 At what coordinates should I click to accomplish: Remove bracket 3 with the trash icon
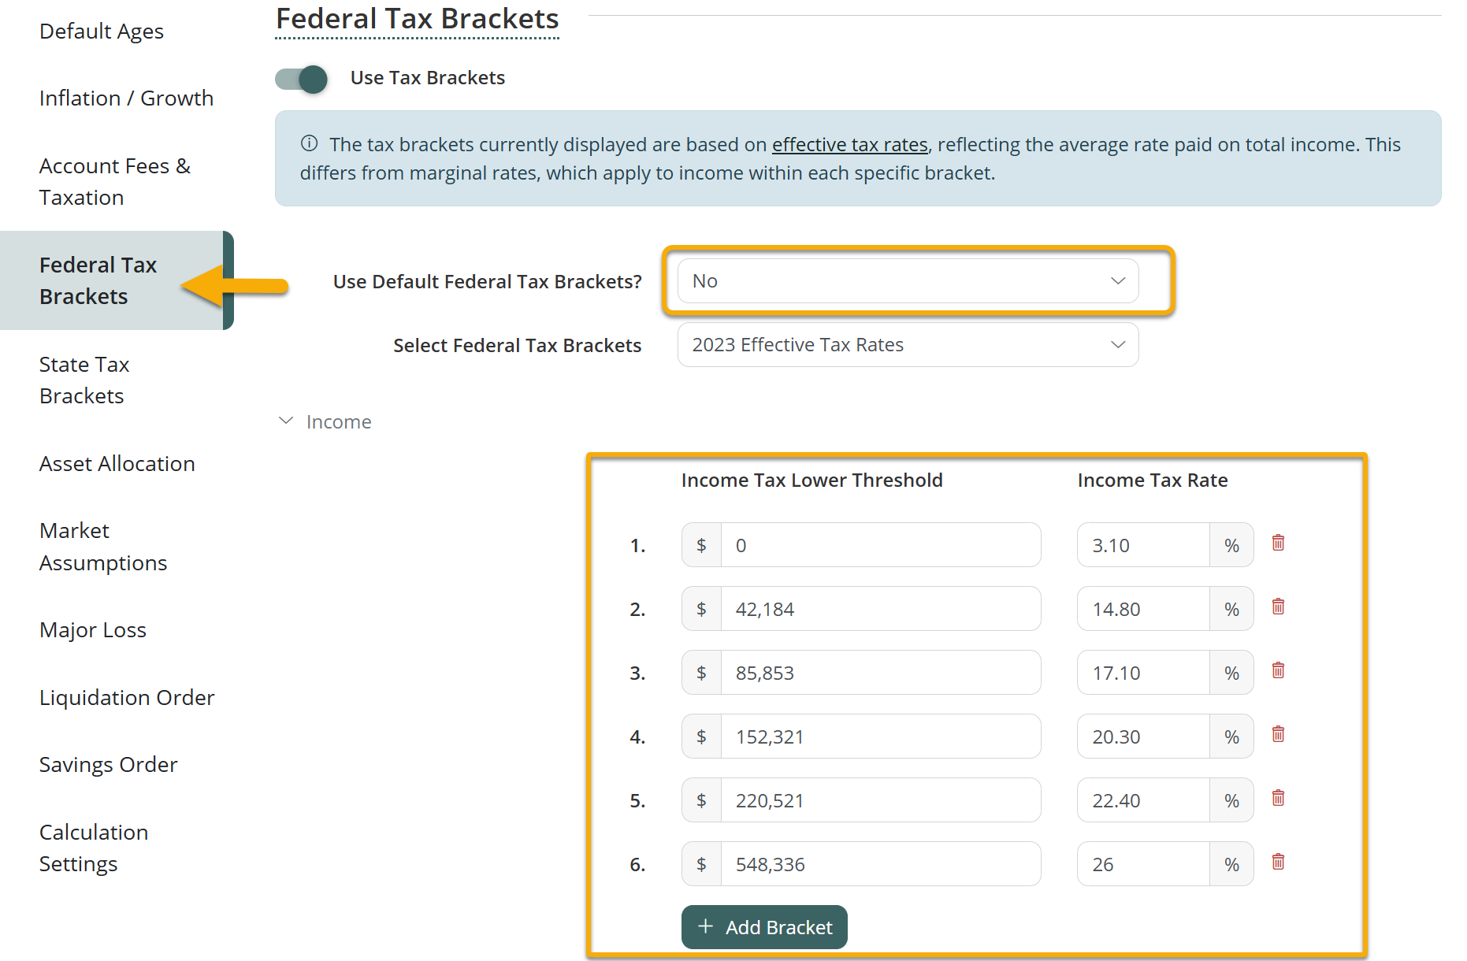[1278, 671]
